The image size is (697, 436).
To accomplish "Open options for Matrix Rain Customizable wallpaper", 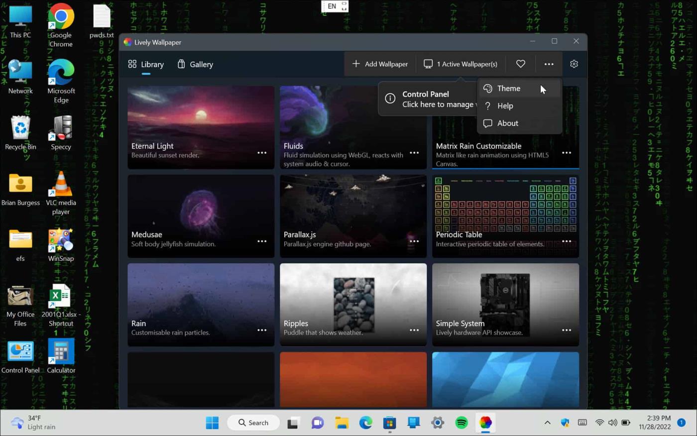I will pyautogui.click(x=567, y=153).
